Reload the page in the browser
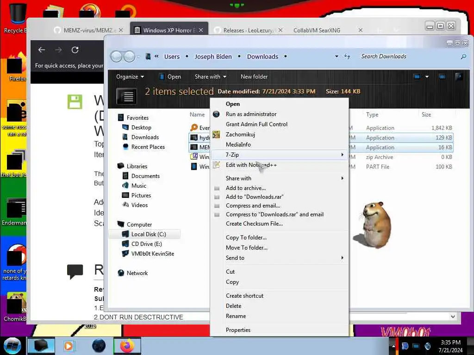Image resolution: width=474 pixels, height=355 pixels. (75, 50)
